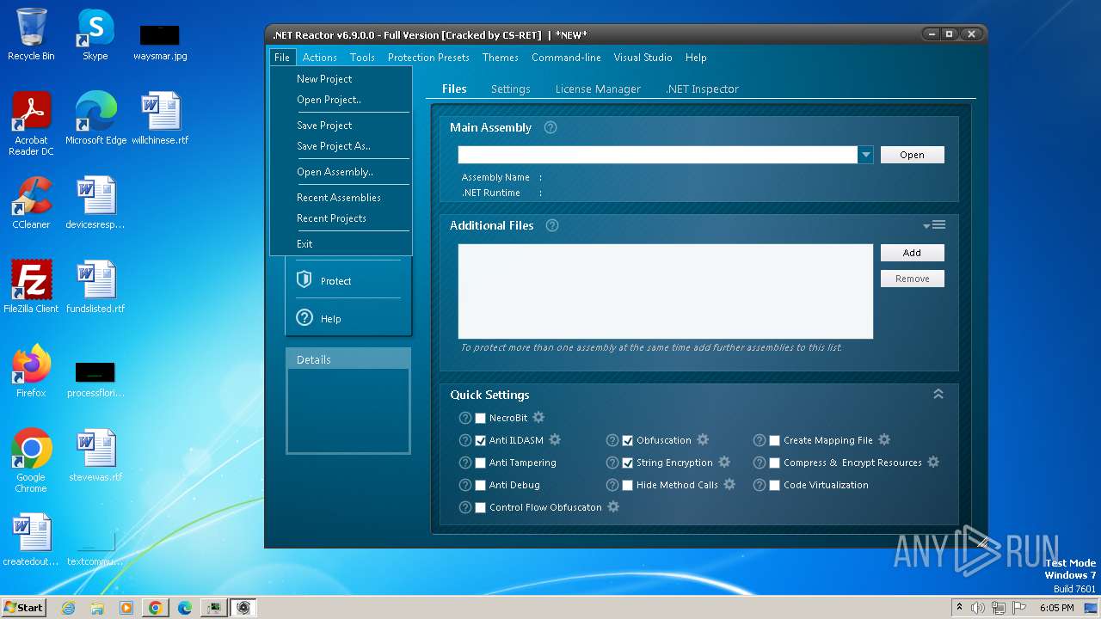Enable Hide Method Calls checkbox

click(x=628, y=486)
